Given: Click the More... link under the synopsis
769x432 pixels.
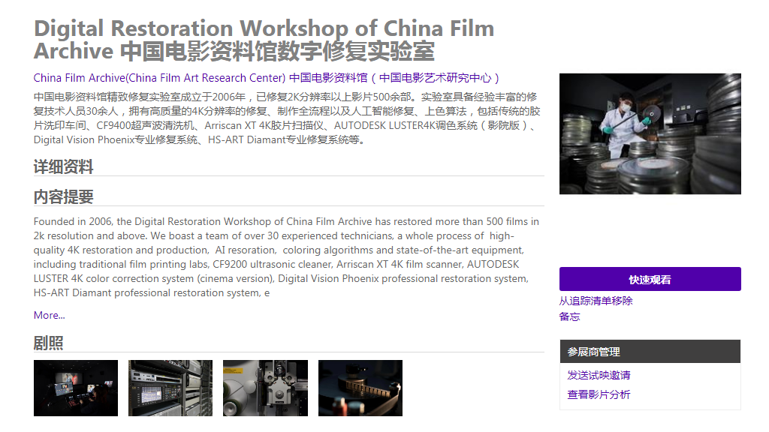Looking at the screenshot, I should pos(49,316).
